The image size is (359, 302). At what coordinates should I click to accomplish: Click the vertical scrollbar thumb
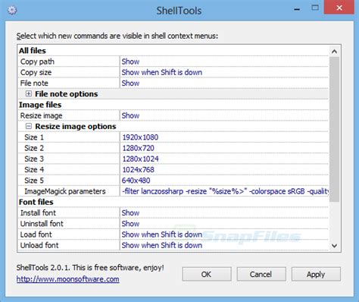[335, 129]
